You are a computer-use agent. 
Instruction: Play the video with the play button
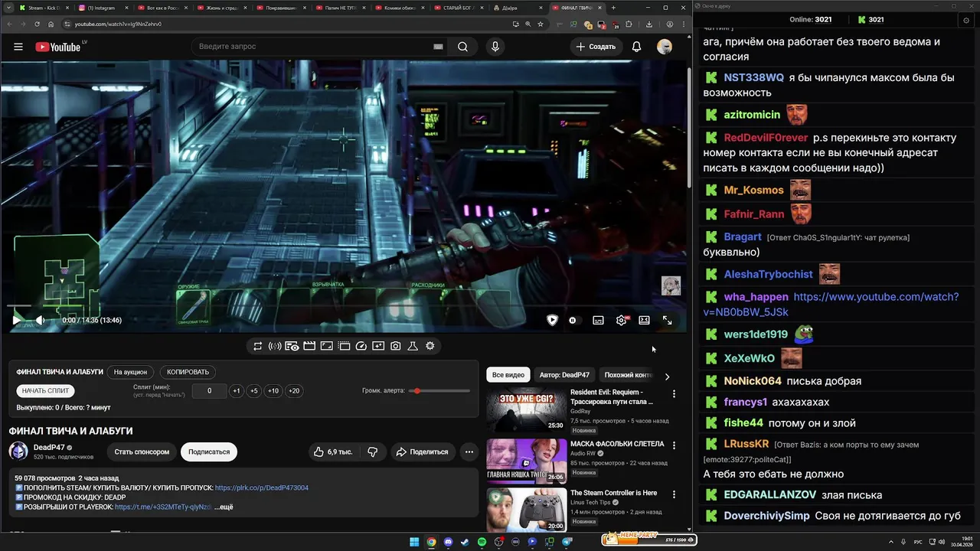pos(16,320)
